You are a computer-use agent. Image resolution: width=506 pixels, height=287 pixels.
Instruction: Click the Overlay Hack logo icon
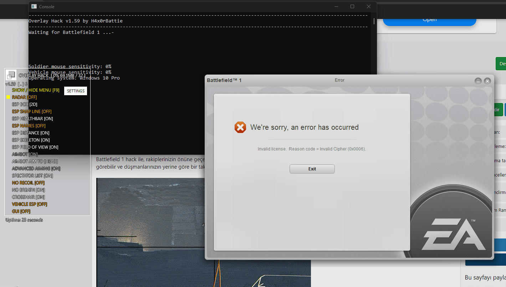tap(11, 75)
